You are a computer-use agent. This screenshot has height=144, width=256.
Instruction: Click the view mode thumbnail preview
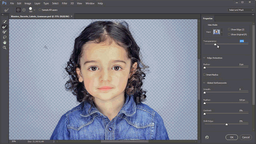[x=216, y=32]
